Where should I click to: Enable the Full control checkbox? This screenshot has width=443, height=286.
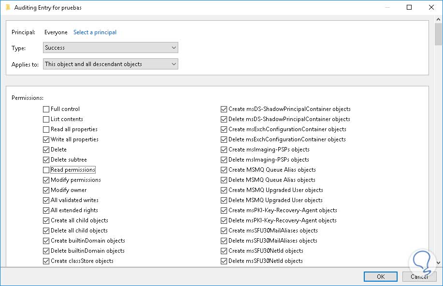click(46, 109)
